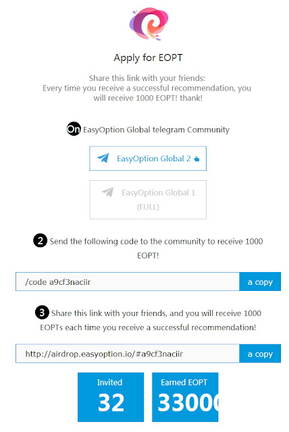Click the 'EasyOption Global telegram Community' text
This screenshot has width=289, height=432.
[x=156, y=130]
